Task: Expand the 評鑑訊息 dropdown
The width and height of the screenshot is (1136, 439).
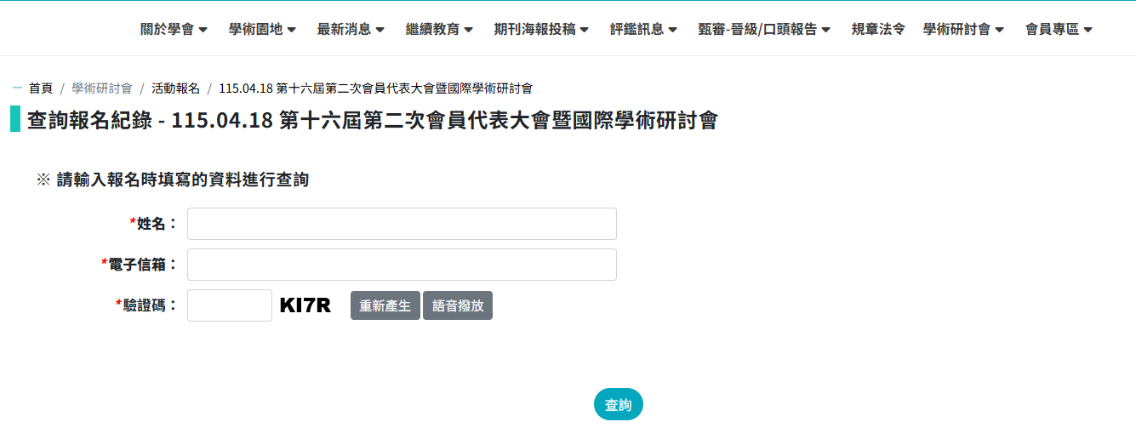Action: coord(643,29)
